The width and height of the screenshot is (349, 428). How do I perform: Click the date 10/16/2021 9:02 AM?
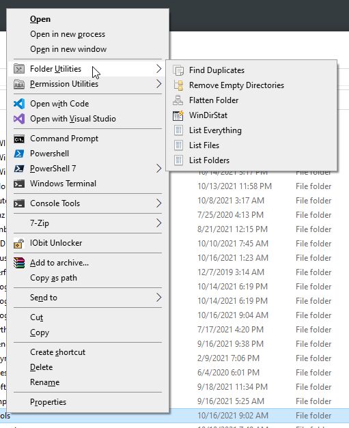click(233, 416)
